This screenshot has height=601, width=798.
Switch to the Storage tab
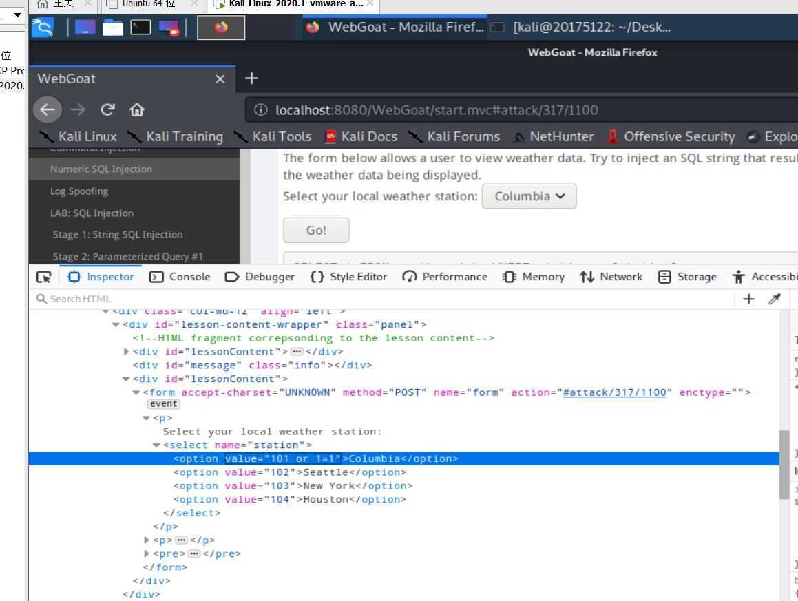(x=687, y=277)
